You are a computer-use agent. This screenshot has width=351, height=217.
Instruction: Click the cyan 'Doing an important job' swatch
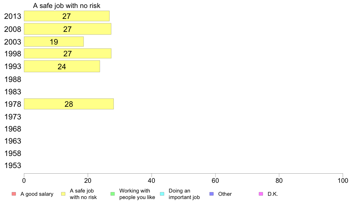click(162, 194)
